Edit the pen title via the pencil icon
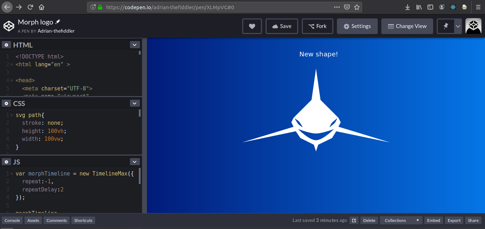This screenshot has width=485, height=229. click(58, 22)
